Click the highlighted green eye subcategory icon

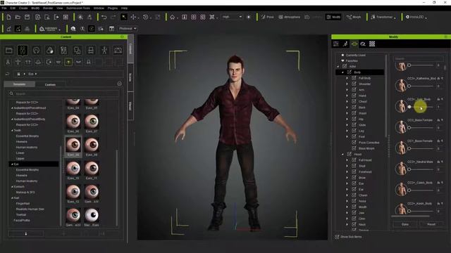(x=68, y=62)
